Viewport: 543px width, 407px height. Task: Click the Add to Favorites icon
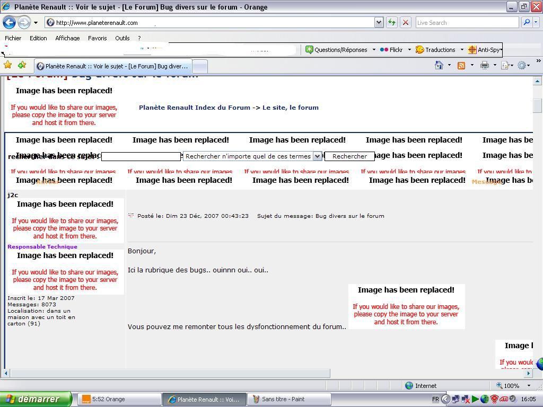pyautogui.click(x=22, y=65)
